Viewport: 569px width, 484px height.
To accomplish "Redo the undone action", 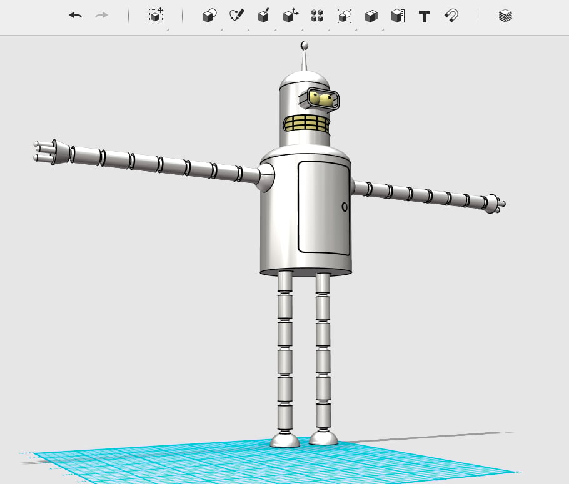I will click(101, 15).
